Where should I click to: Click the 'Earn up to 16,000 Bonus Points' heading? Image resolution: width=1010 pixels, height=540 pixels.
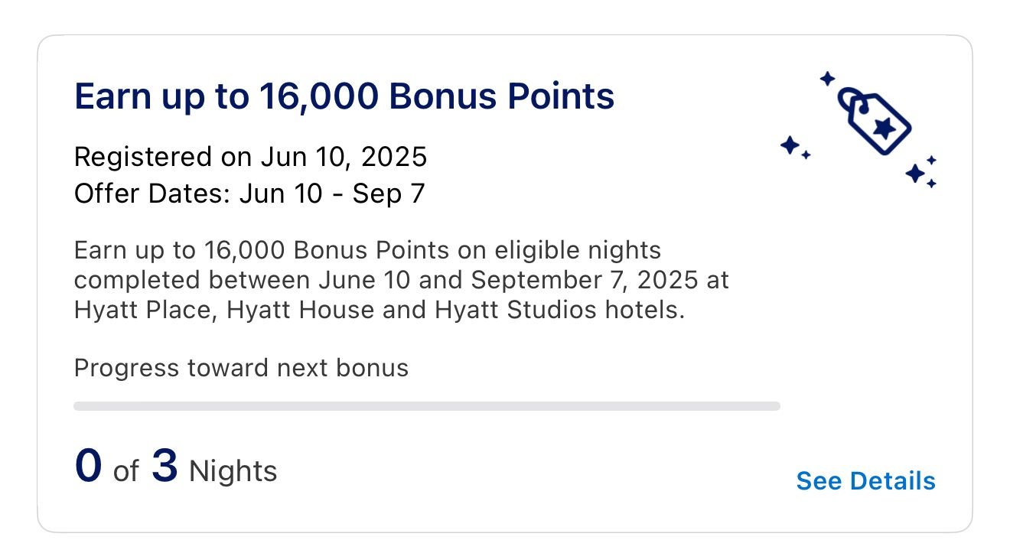(x=344, y=97)
